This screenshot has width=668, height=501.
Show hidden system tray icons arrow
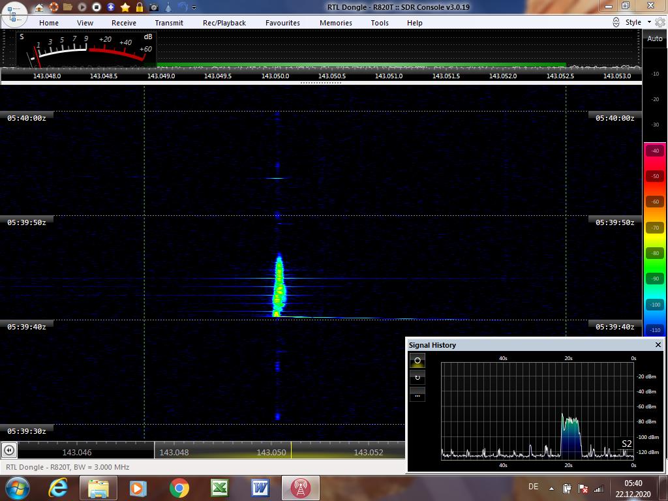pyautogui.click(x=551, y=489)
